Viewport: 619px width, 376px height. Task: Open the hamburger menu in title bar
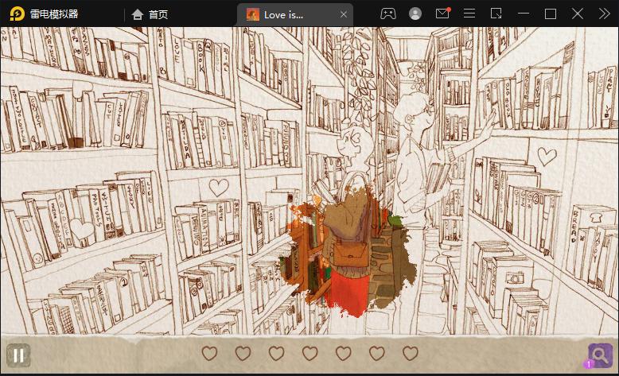(x=469, y=14)
